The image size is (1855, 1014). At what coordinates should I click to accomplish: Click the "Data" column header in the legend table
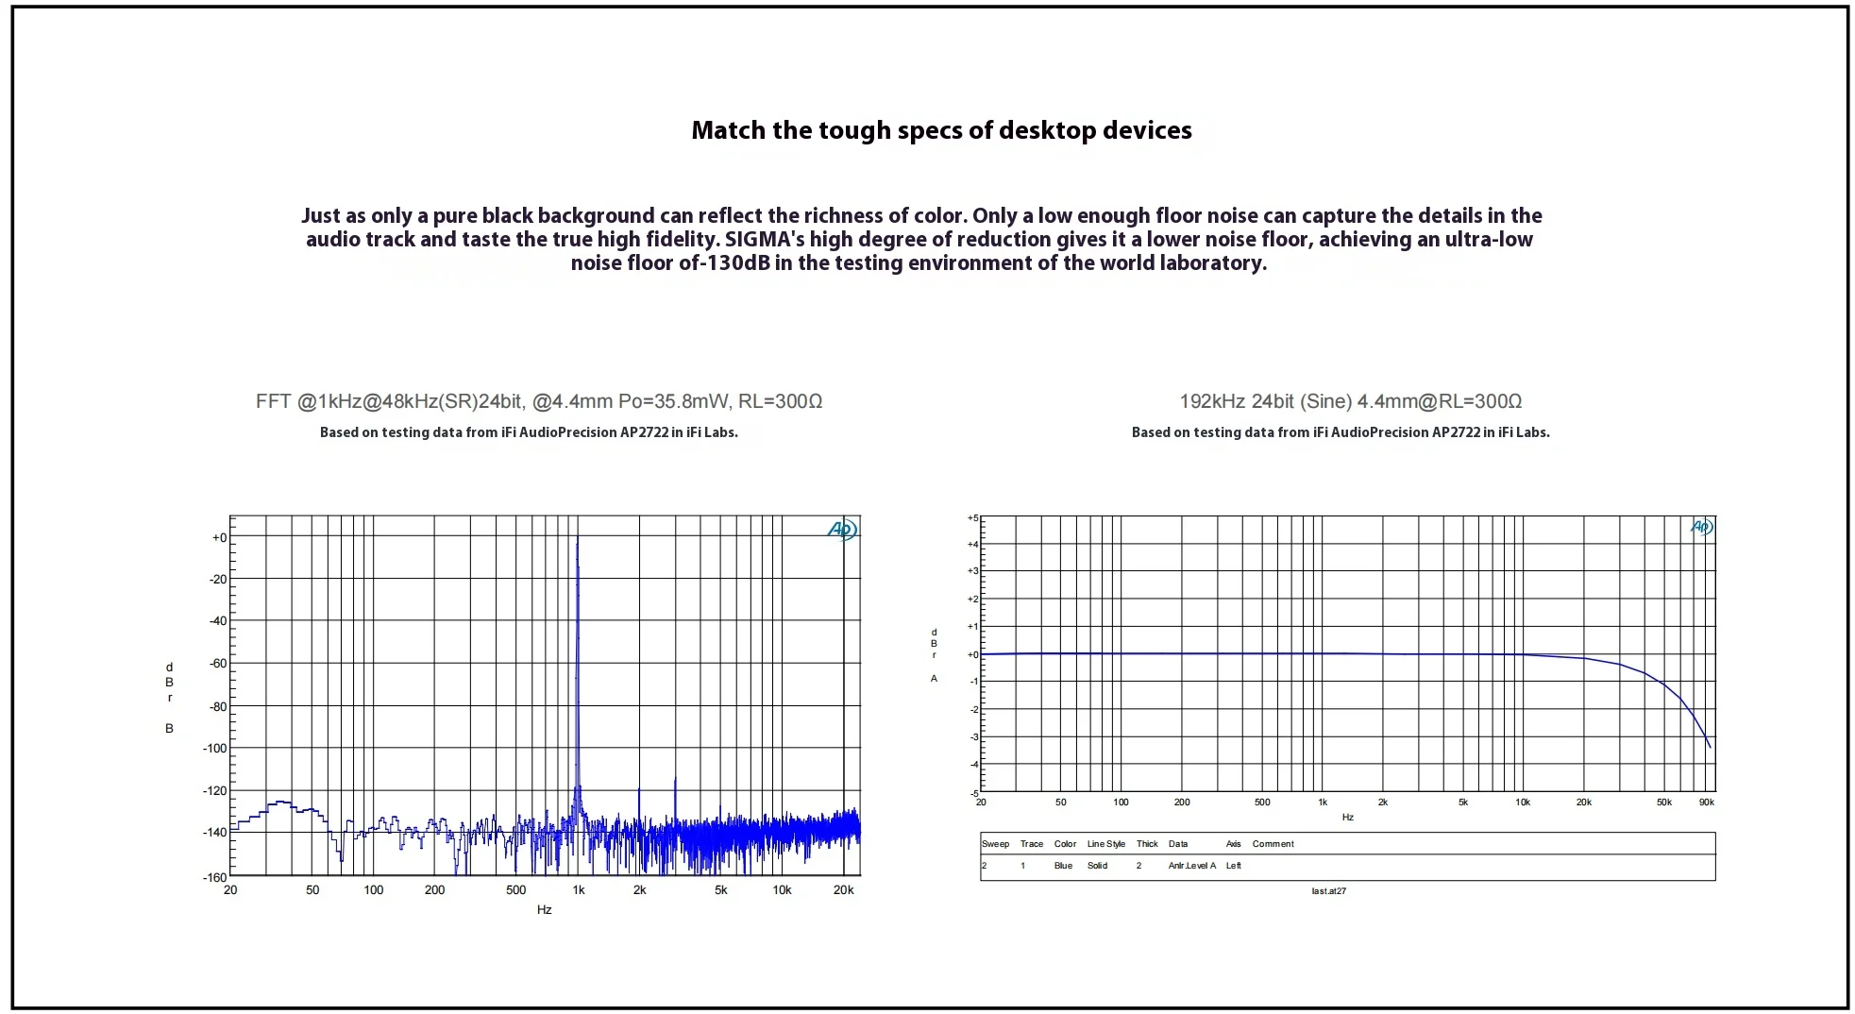(1178, 844)
